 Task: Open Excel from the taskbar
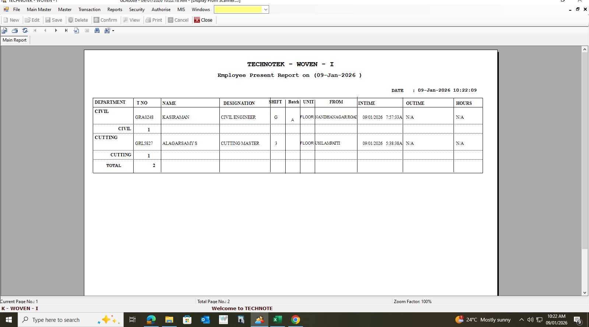click(x=277, y=320)
